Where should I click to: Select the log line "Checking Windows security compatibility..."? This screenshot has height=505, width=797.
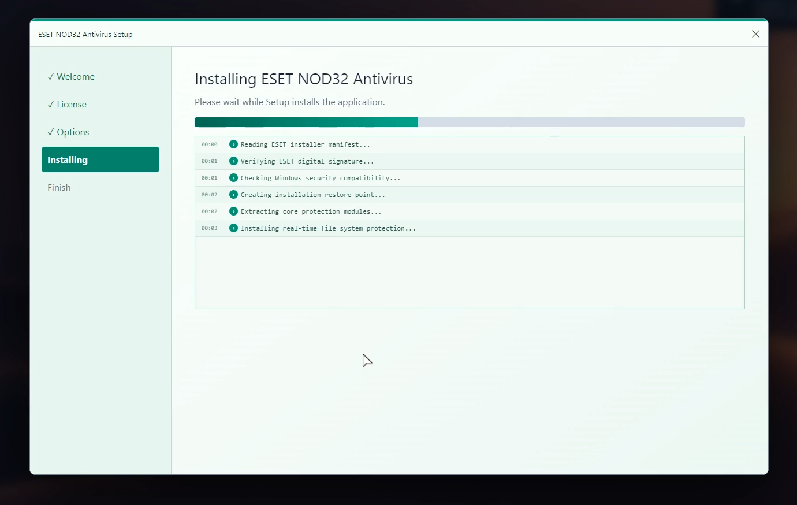point(470,178)
